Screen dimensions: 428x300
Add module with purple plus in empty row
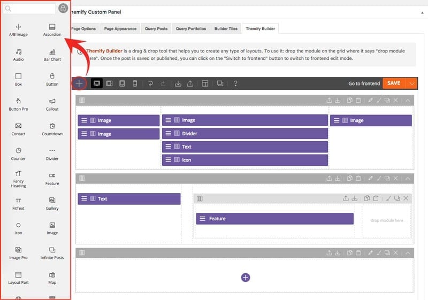click(x=246, y=278)
